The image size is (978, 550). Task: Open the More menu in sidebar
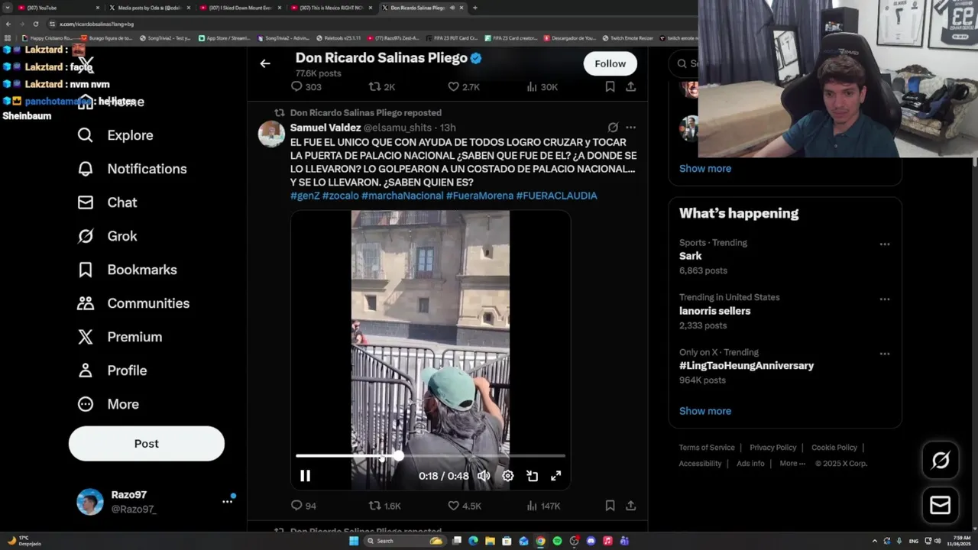(x=108, y=404)
